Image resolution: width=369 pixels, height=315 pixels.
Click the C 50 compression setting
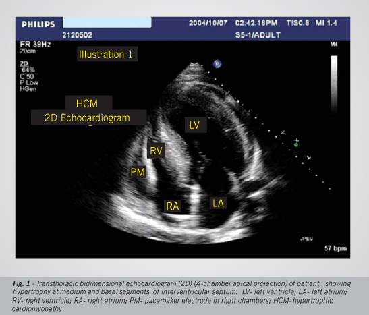(27, 76)
